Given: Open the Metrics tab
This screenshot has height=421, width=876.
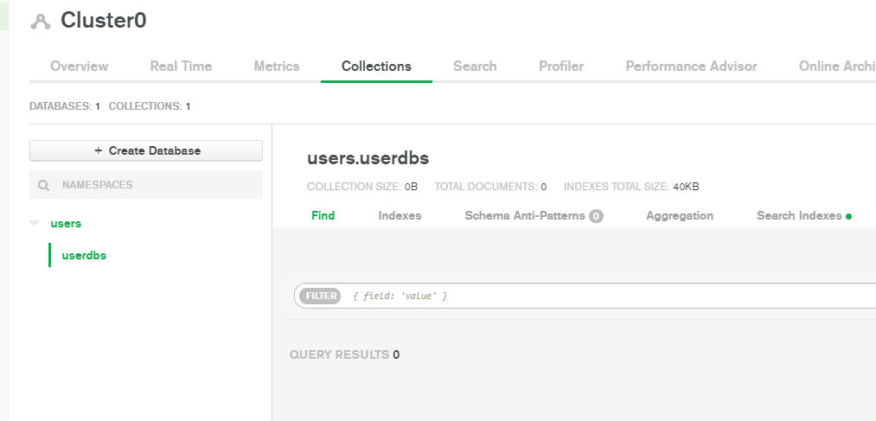Looking at the screenshot, I should pyautogui.click(x=277, y=67).
